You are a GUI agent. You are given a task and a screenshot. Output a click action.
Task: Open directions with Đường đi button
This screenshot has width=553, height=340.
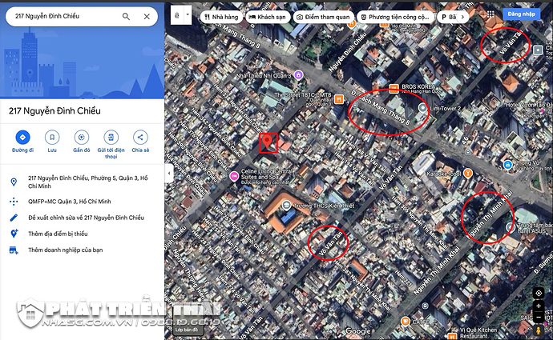(22, 142)
